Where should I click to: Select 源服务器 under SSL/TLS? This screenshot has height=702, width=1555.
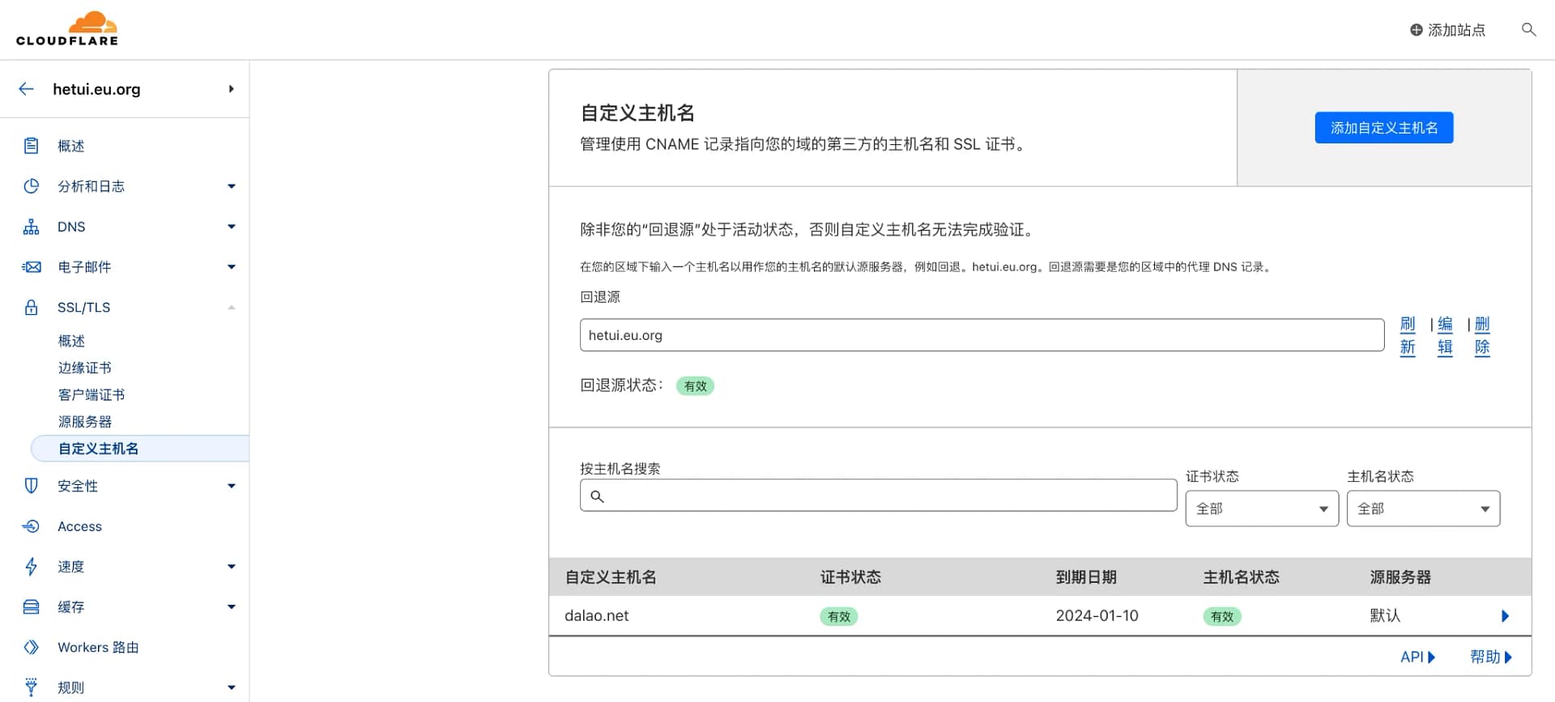[84, 422]
